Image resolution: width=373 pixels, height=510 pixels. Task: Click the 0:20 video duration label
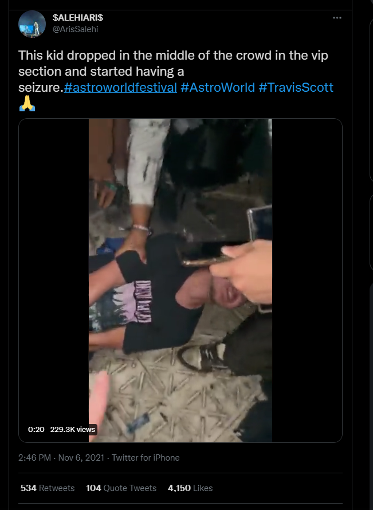click(36, 429)
